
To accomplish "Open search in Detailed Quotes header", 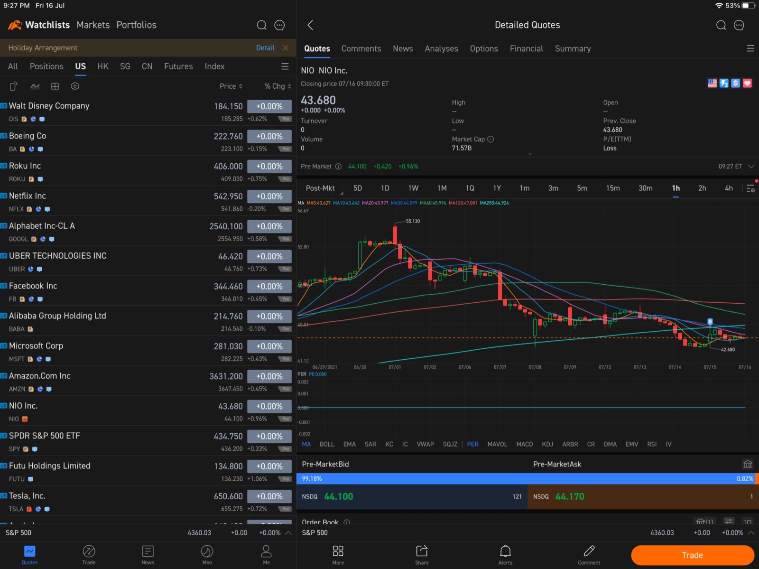I will [721, 25].
